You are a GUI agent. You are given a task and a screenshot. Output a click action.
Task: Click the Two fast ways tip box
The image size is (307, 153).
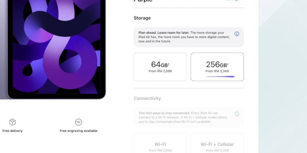click(x=189, y=117)
